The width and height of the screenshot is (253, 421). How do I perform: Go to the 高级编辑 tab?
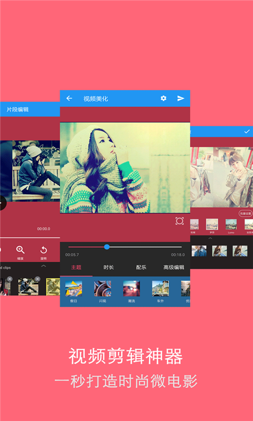[x=174, y=267]
